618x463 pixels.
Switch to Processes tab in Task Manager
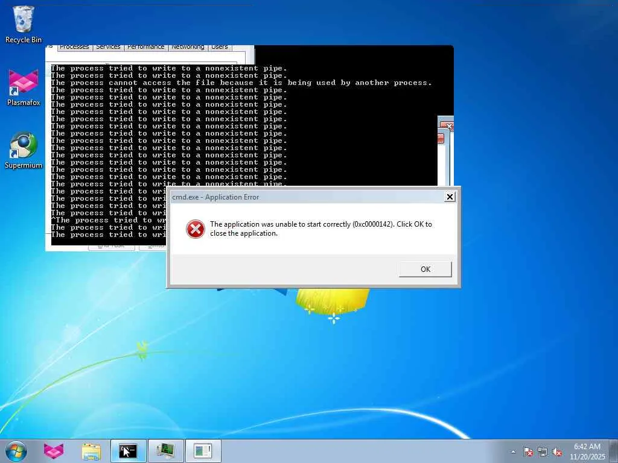coord(74,47)
